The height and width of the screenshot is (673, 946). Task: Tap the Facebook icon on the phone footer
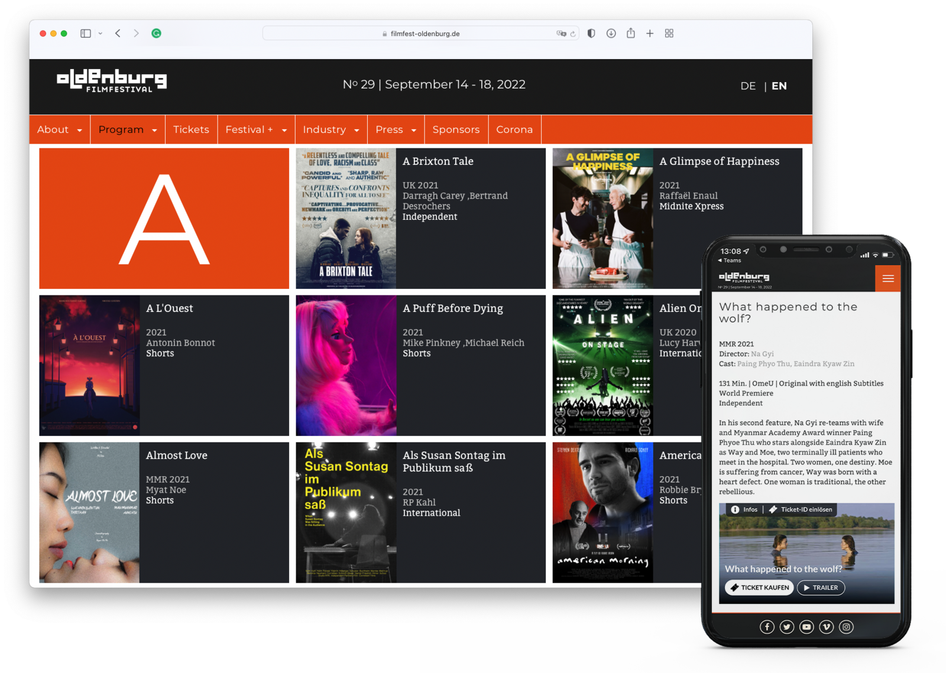pos(767,627)
